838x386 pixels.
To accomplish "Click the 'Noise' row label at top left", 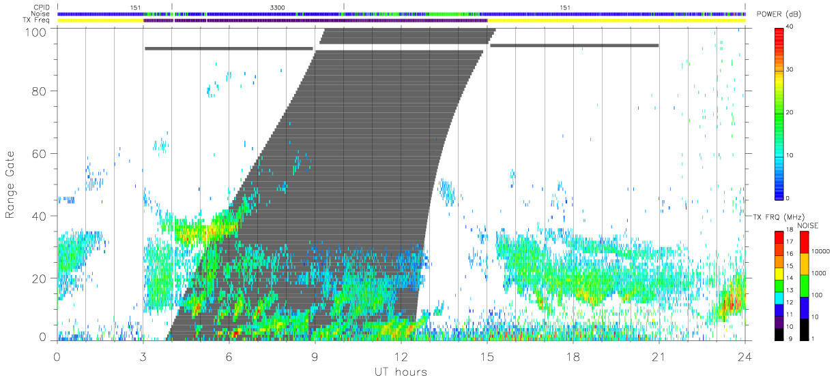I will (42, 14).
